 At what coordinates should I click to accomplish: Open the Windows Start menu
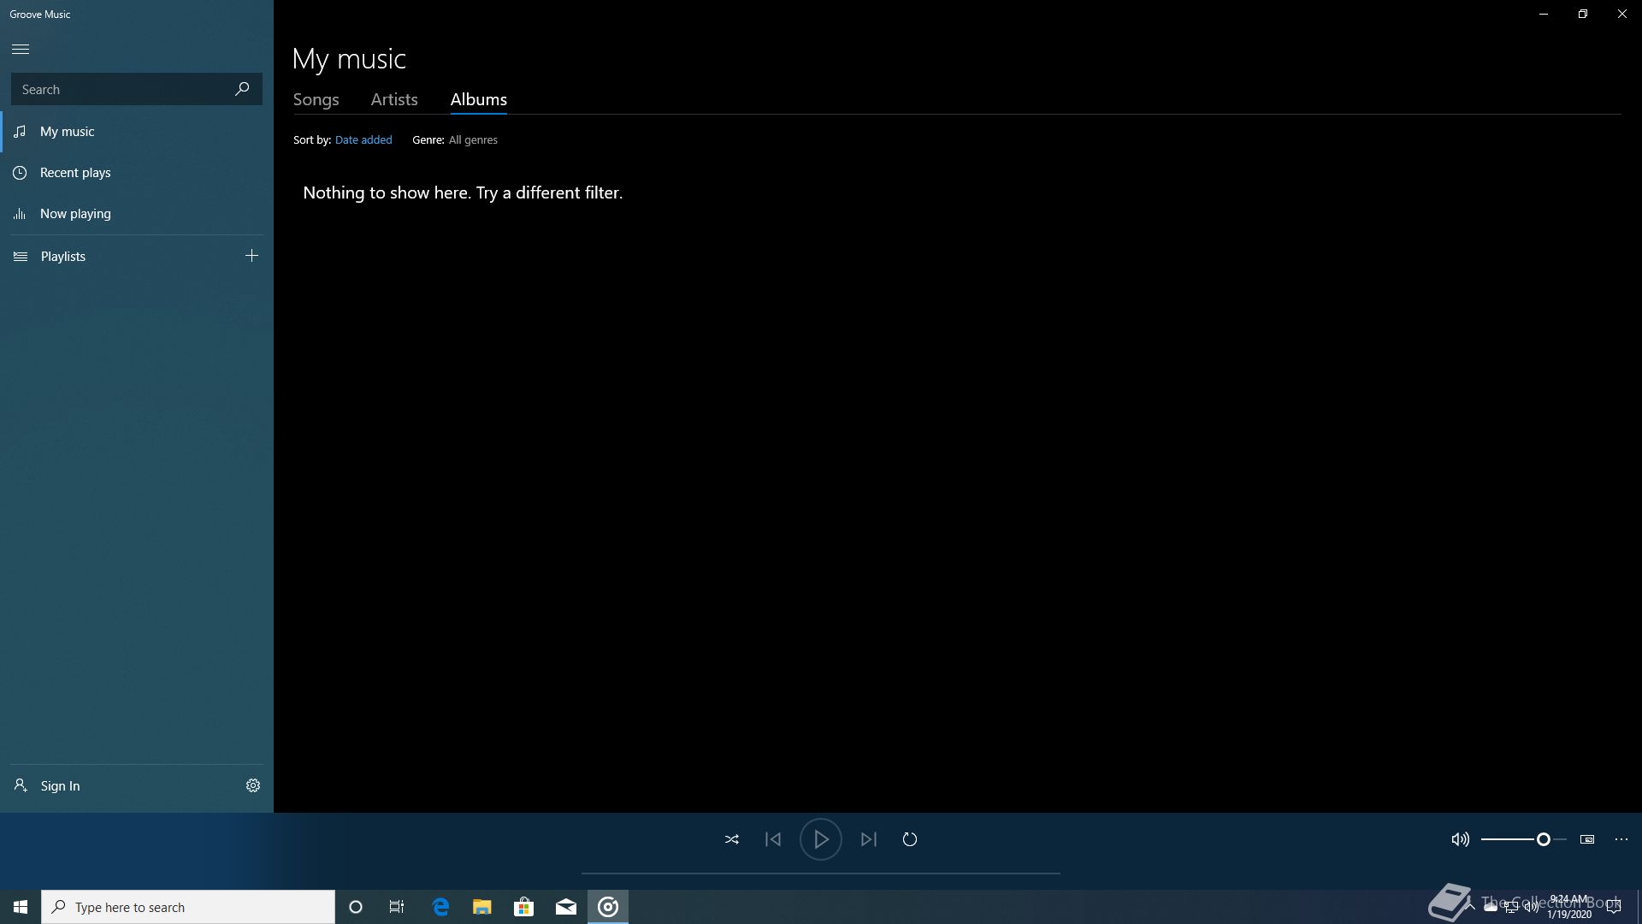(x=21, y=907)
